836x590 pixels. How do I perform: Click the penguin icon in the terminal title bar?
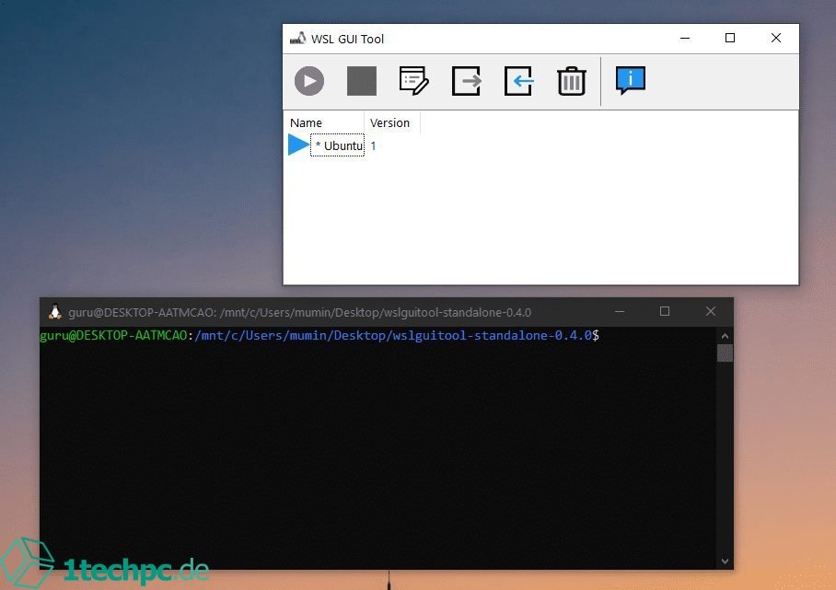pos(52,312)
